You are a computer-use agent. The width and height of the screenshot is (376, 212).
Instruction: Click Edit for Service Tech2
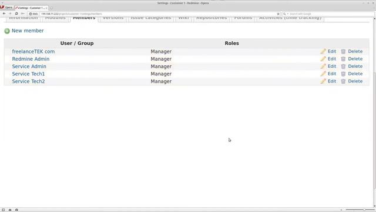click(332, 81)
